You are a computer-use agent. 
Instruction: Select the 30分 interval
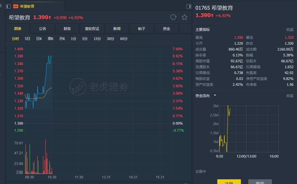(110, 39)
